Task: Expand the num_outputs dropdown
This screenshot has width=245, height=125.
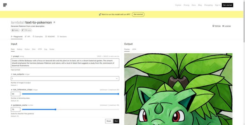Action: click(x=65, y=78)
